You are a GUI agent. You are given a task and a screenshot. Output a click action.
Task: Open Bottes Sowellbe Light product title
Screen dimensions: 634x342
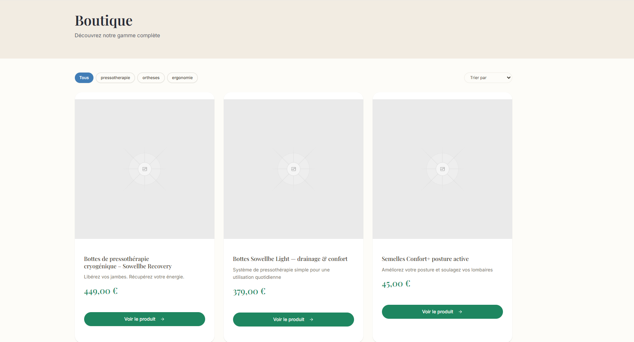pos(290,259)
